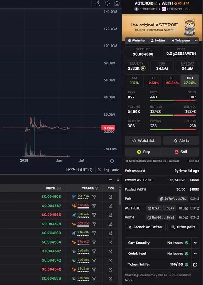The image size is (203, 285).
Task: Click the trades list scrollbar
Action: (x=119, y=197)
